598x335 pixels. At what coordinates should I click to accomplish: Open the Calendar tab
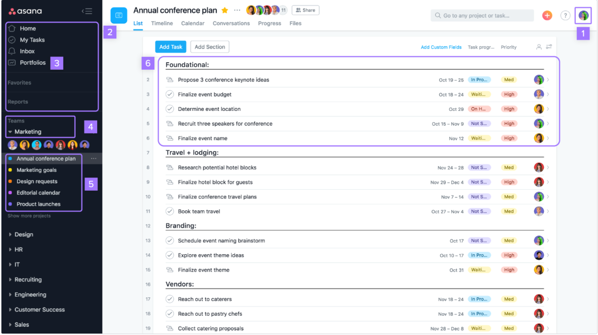click(x=193, y=23)
